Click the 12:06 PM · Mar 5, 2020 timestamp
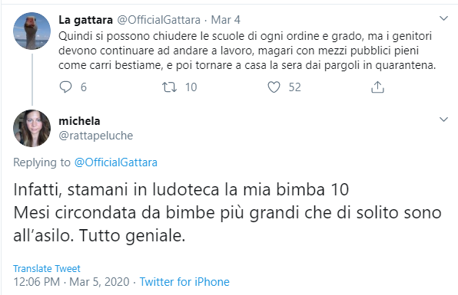Screen dimensions: 458x295 point(71,282)
